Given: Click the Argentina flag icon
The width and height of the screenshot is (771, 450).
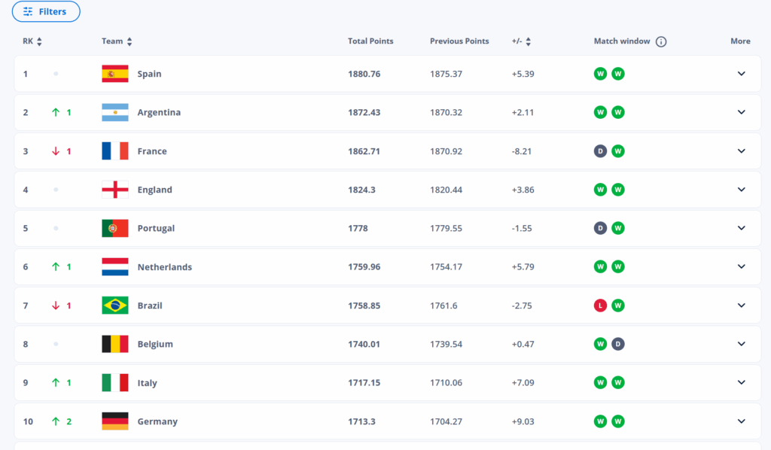Looking at the screenshot, I should [115, 112].
